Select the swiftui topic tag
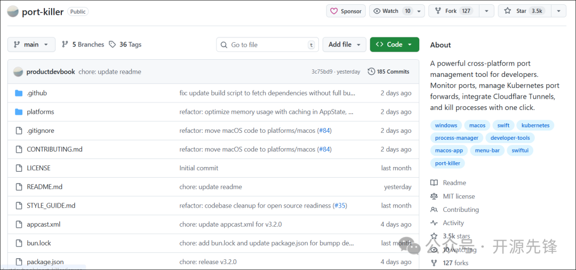The image size is (576, 270). pyautogui.click(x=520, y=150)
